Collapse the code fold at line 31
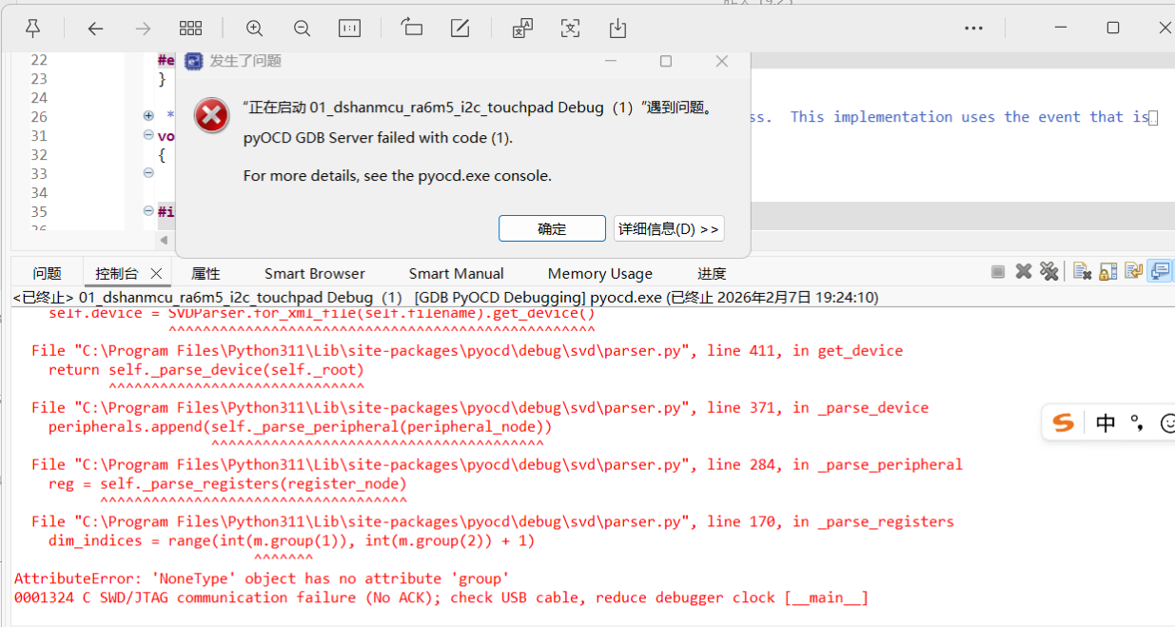This screenshot has height=627, width=1175. 148,135
